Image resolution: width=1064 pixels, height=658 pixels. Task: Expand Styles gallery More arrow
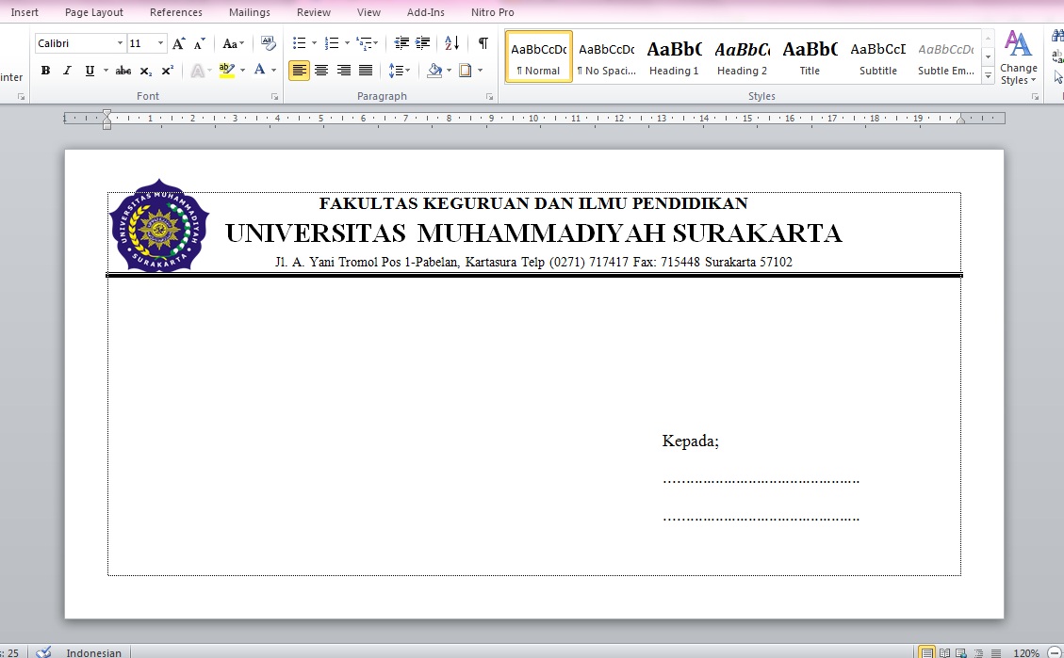click(x=988, y=76)
